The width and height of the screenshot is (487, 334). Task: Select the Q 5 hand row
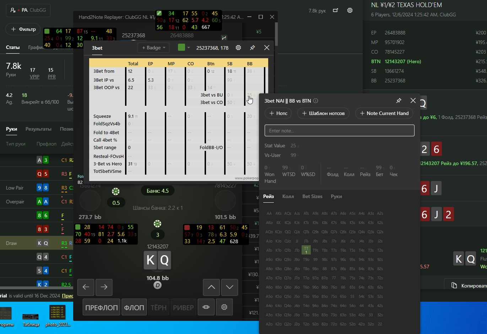point(37,174)
